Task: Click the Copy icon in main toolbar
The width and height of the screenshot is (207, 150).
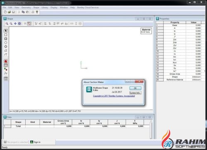Action: tap(23, 12)
